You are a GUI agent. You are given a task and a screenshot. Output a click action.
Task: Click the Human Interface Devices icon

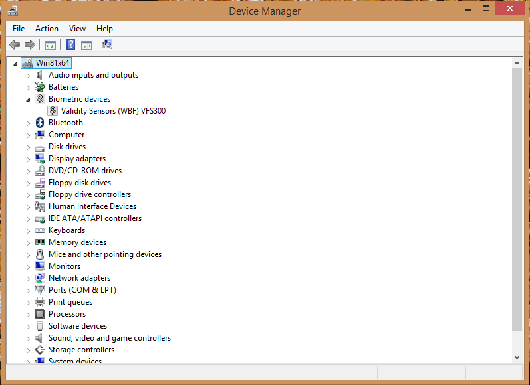(x=39, y=206)
